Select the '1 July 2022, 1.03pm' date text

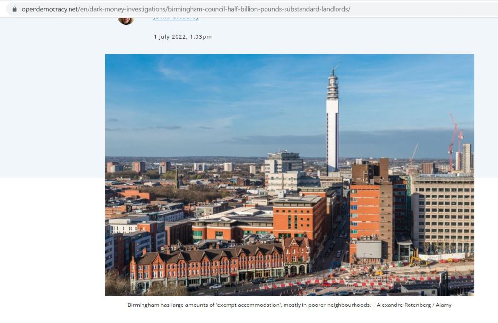(x=183, y=37)
